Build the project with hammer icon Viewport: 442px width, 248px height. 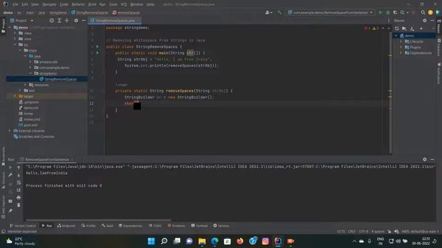pos(279,12)
